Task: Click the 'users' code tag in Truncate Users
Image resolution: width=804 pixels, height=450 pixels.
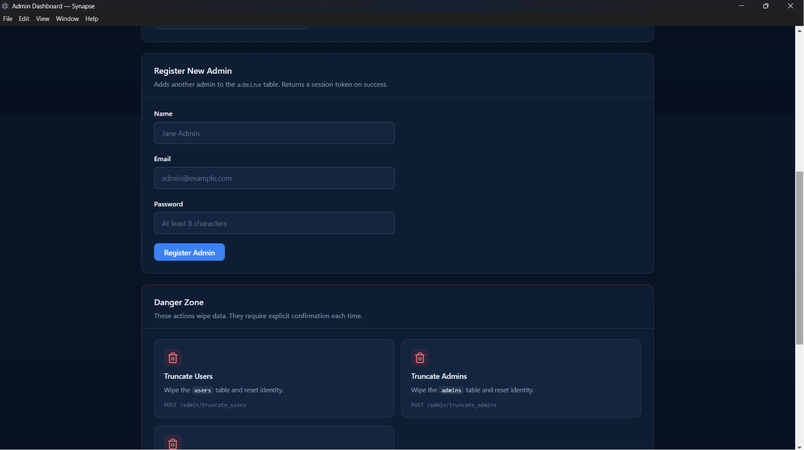Action: pos(203,390)
